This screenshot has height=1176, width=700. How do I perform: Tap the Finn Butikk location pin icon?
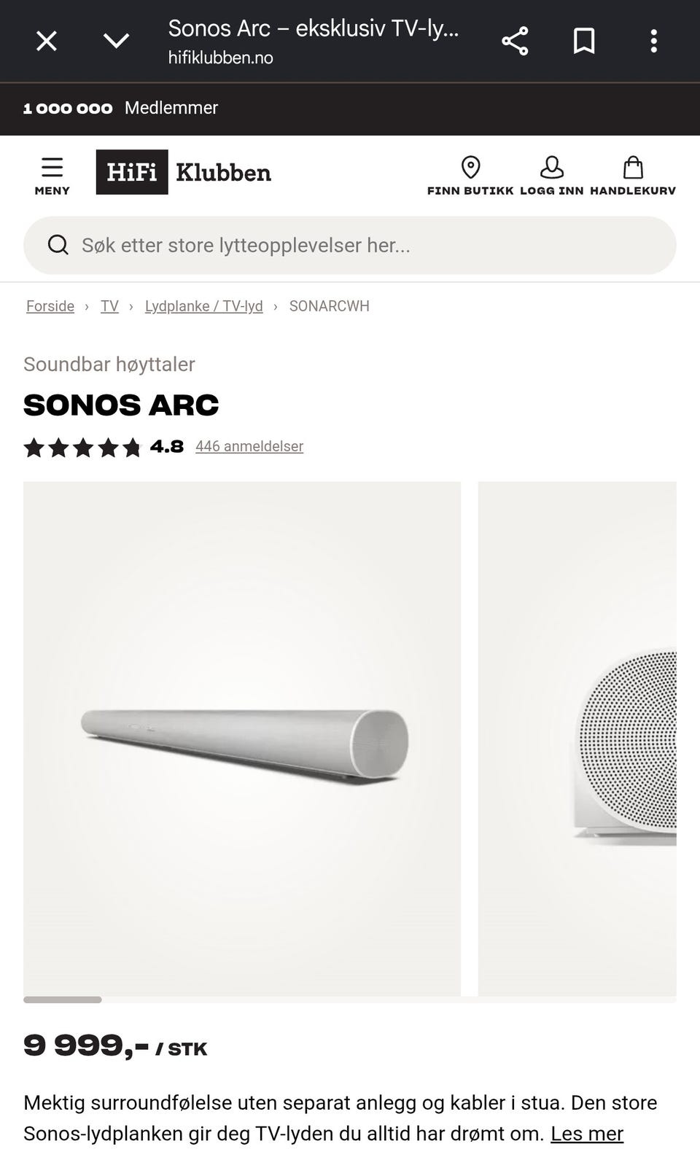pyautogui.click(x=470, y=168)
